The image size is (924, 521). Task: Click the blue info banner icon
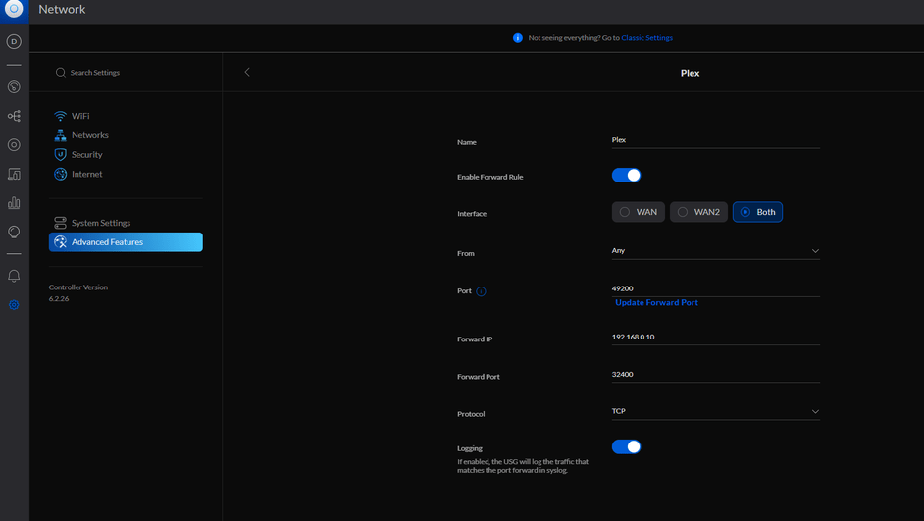point(517,37)
